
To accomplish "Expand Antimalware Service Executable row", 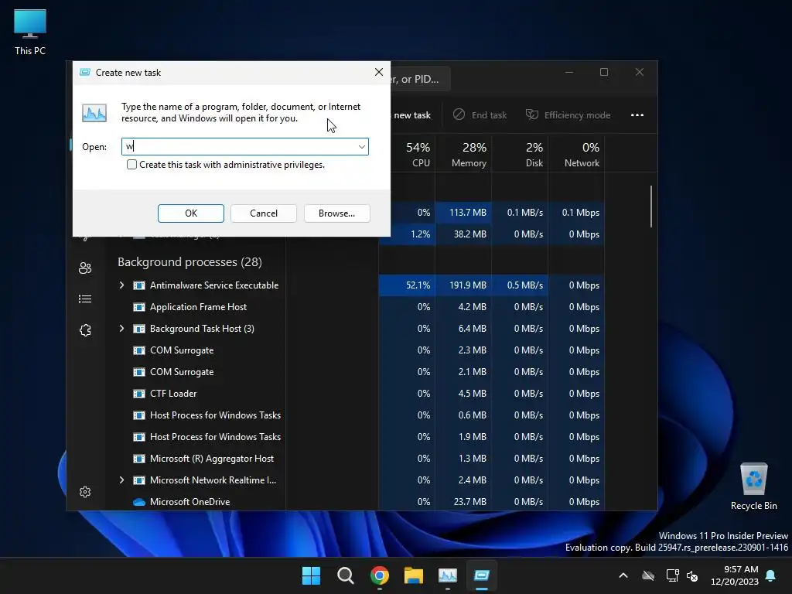I will point(121,285).
